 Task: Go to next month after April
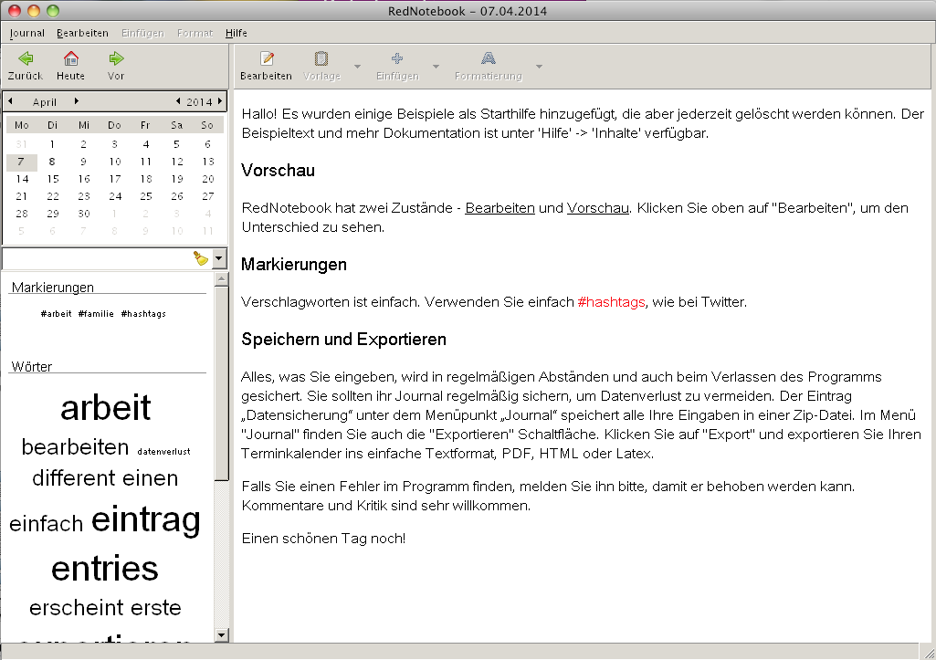pyautogui.click(x=77, y=101)
